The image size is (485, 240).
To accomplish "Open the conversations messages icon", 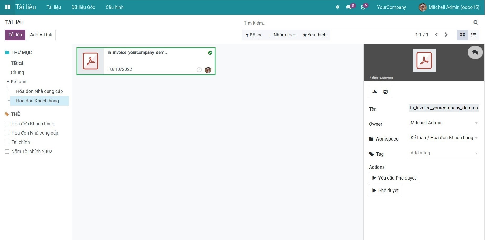I will (x=349, y=7).
